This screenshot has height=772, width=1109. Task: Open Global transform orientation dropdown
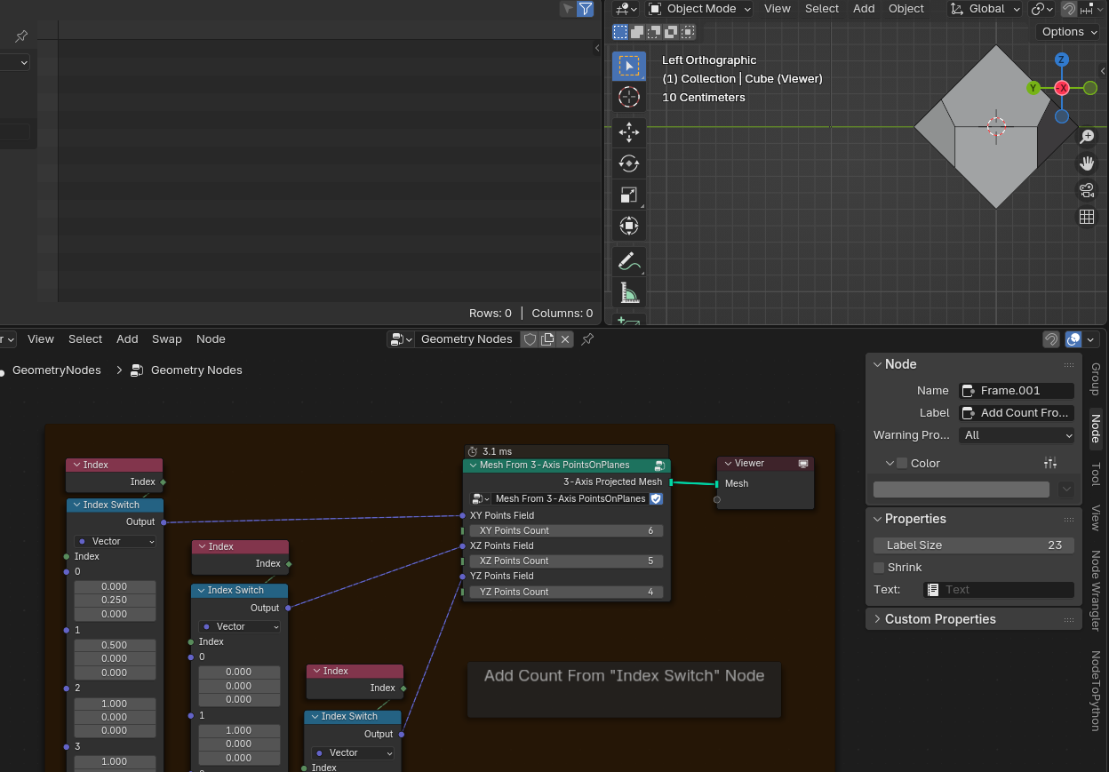pyautogui.click(x=985, y=9)
